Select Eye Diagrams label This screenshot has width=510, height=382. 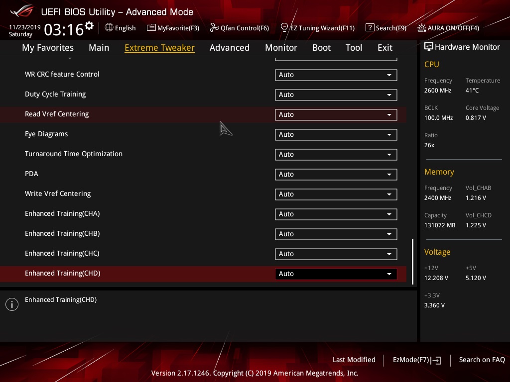[x=46, y=134]
